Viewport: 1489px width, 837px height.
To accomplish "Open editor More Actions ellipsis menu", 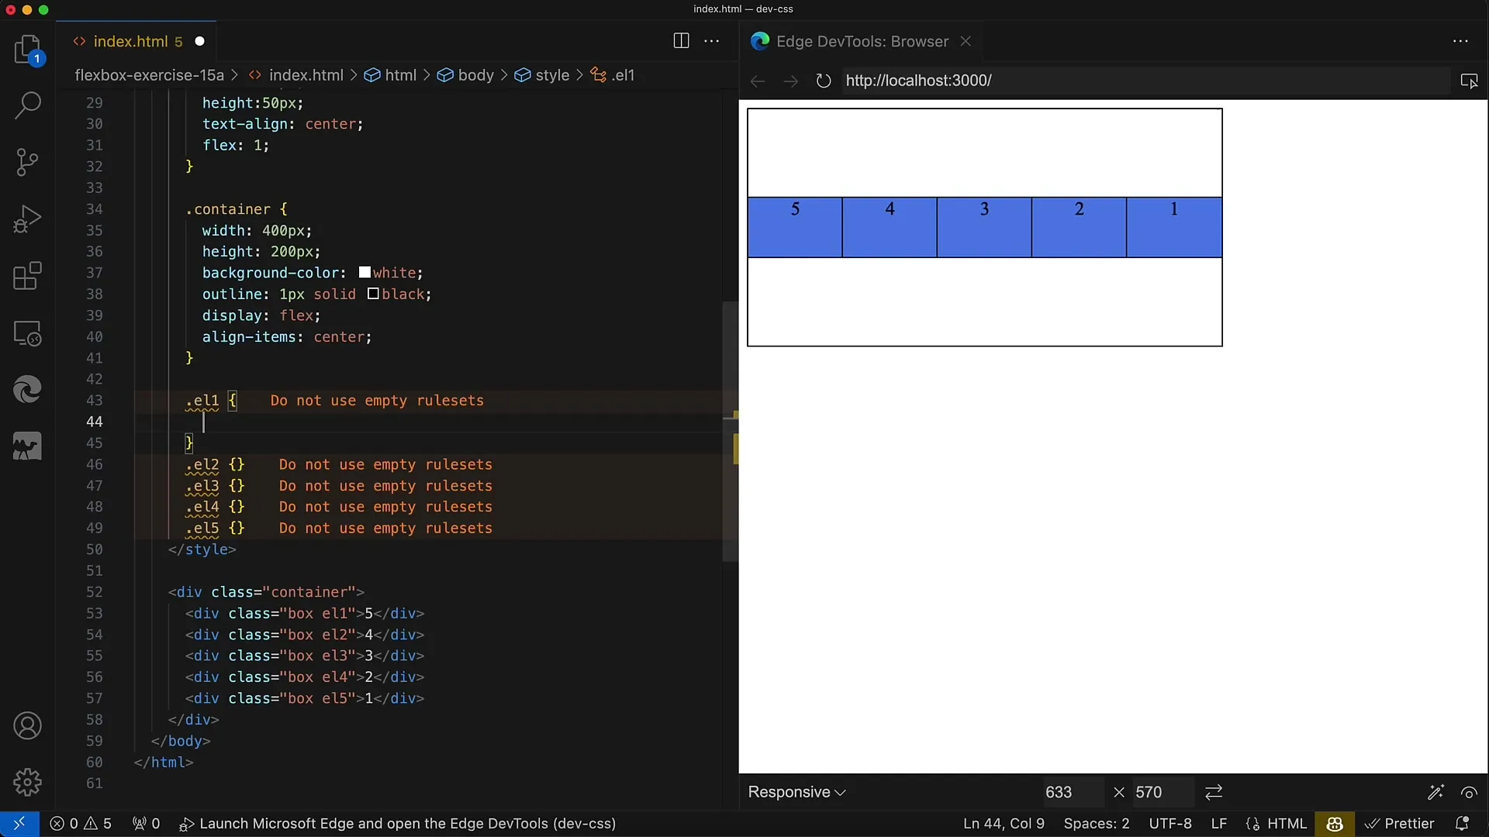I will tap(711, 41).
